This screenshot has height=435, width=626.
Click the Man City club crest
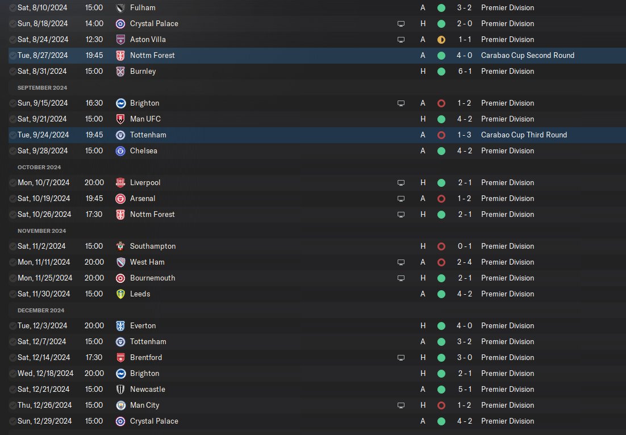click(x=120, y=405)
